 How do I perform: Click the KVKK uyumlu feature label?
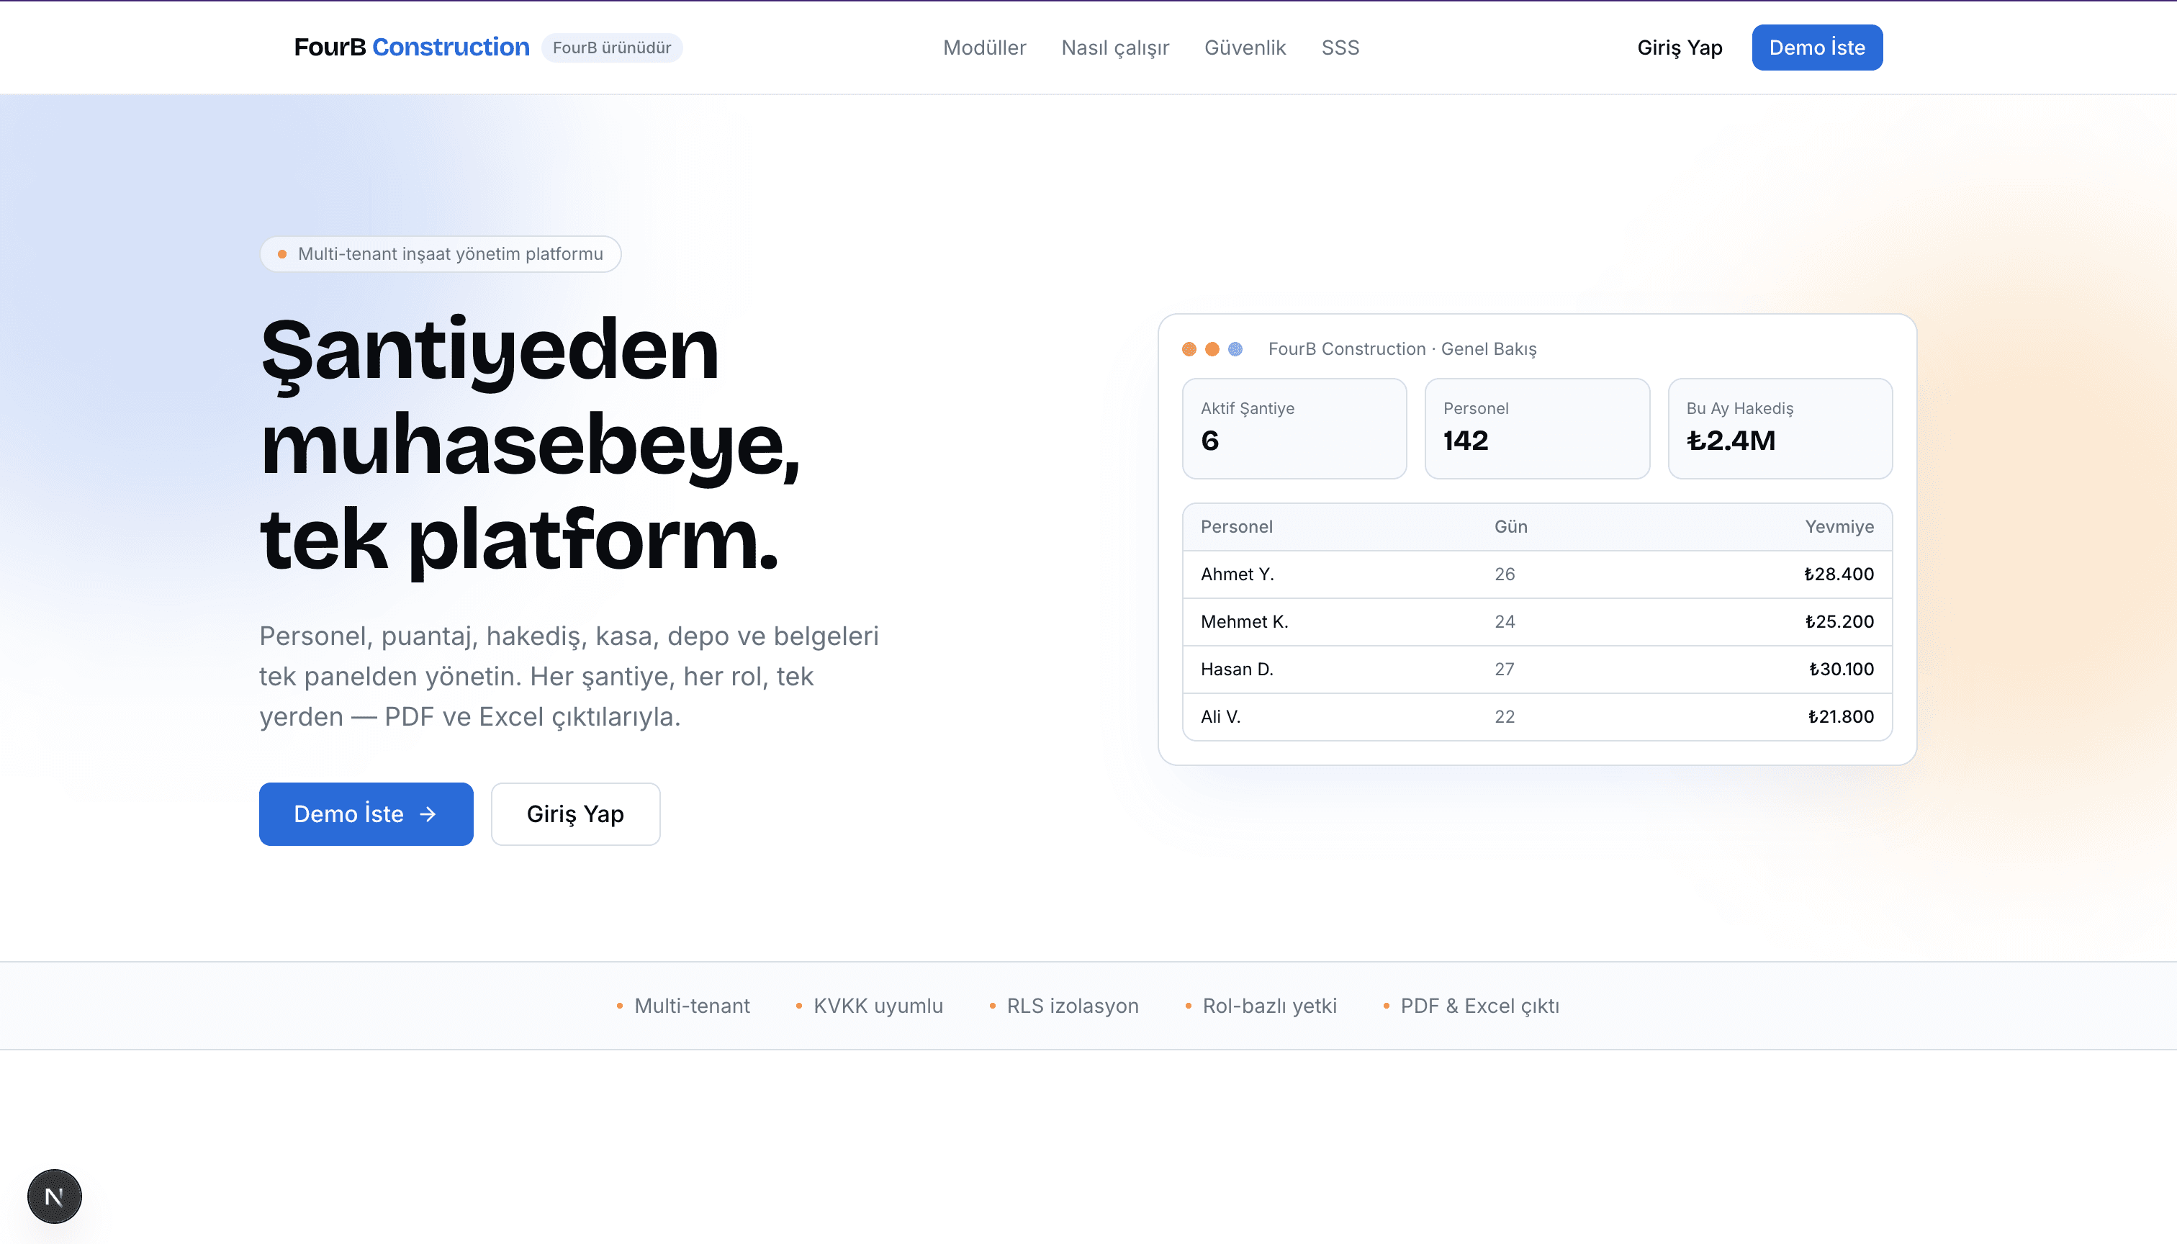click(x=878, y=1006)
